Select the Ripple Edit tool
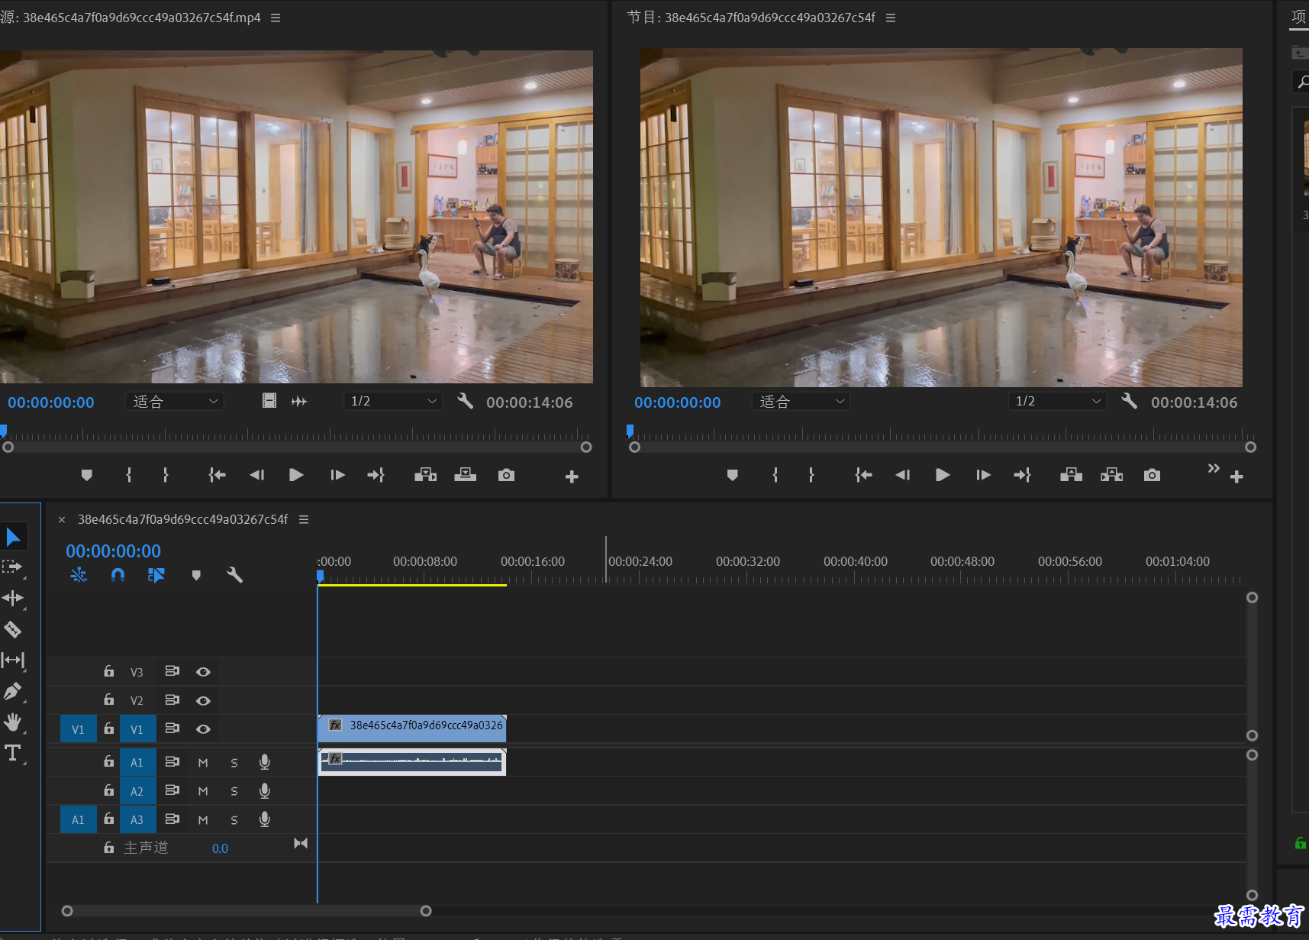 pyautogui.click(x=12, y=598)
